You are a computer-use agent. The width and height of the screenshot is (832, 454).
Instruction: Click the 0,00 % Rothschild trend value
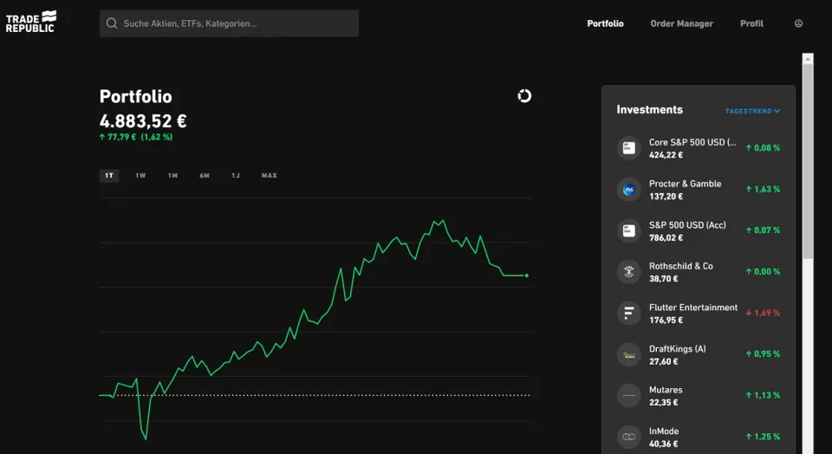coord(763,271)
